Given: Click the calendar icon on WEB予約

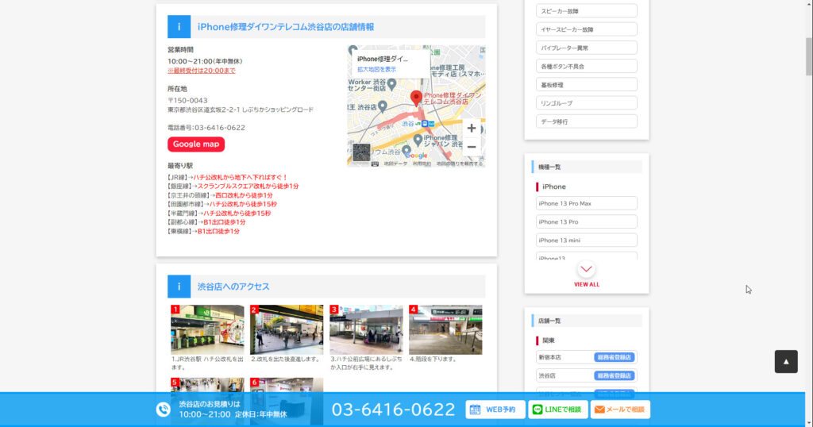Looking at the screenshot, I should coord(475,410).
